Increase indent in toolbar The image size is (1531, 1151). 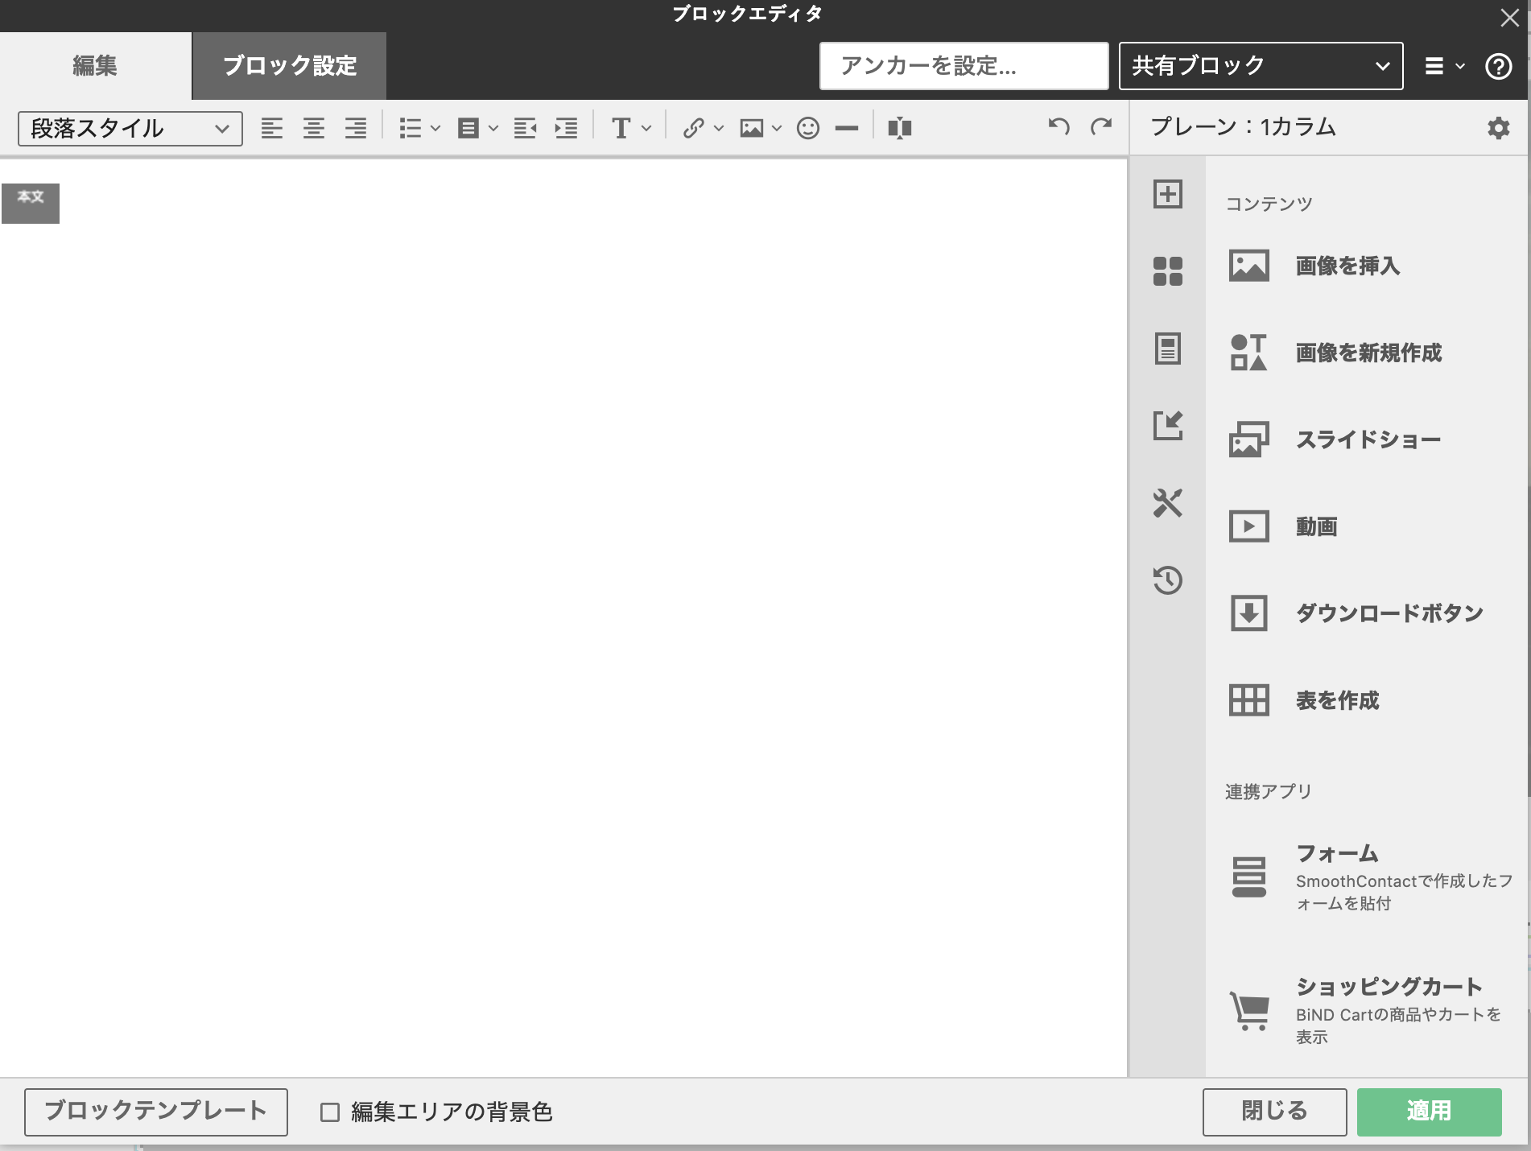[567, 128]
